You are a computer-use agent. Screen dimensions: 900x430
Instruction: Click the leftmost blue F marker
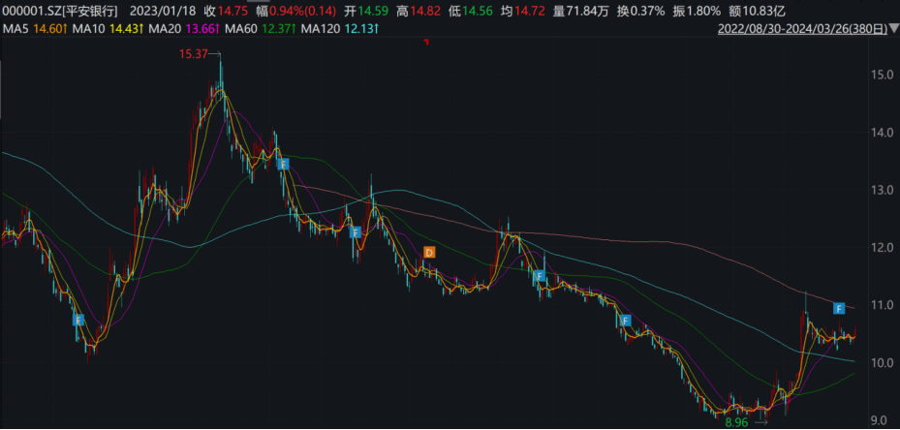(x=78, y=320)
